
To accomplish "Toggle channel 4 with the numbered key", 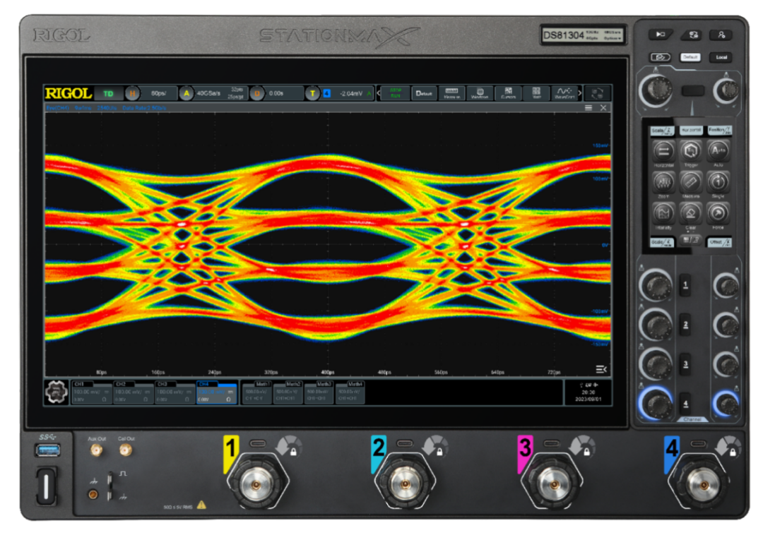I will point(685,403).
